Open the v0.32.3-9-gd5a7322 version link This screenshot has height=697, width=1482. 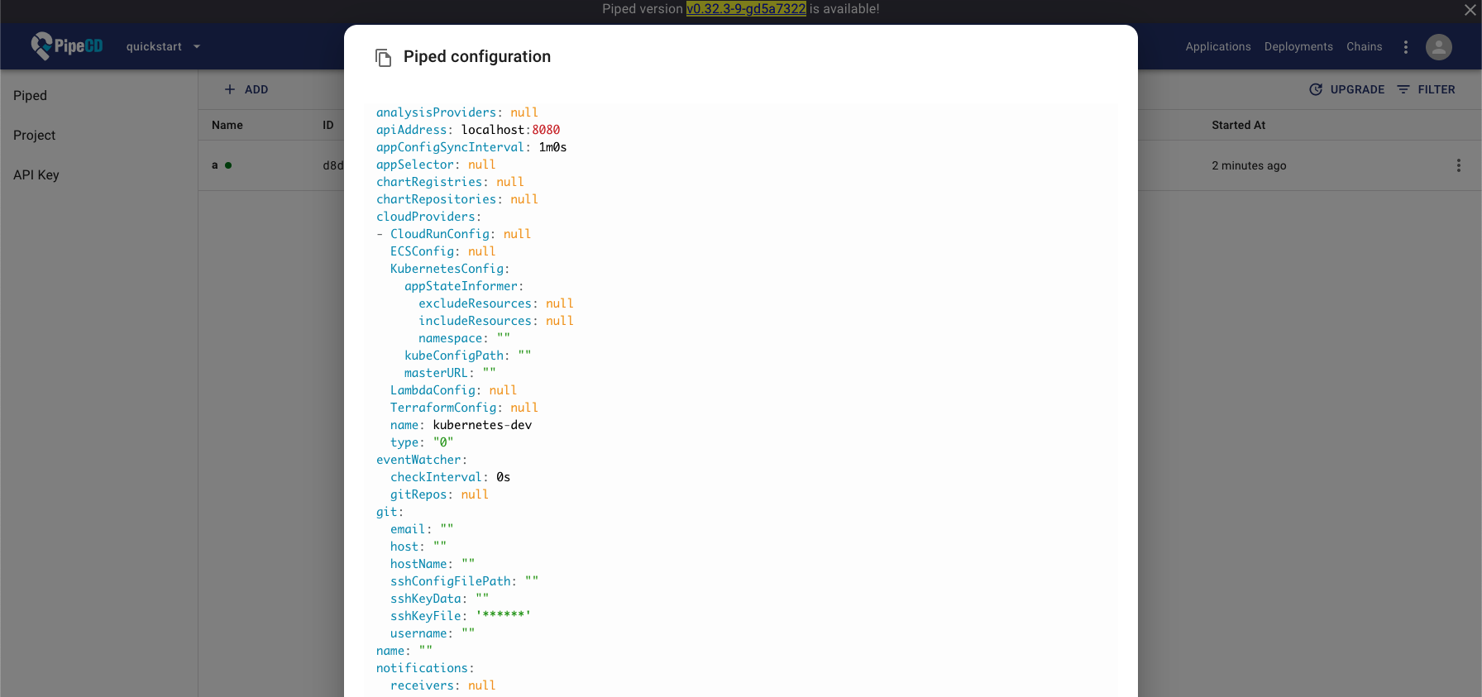pos(746,9)
